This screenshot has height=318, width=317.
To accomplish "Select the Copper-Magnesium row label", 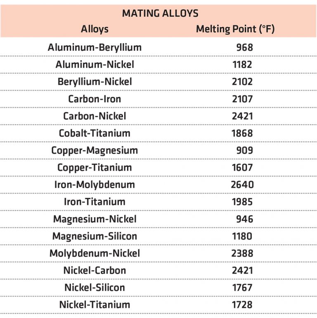I will tap(95, 150).
